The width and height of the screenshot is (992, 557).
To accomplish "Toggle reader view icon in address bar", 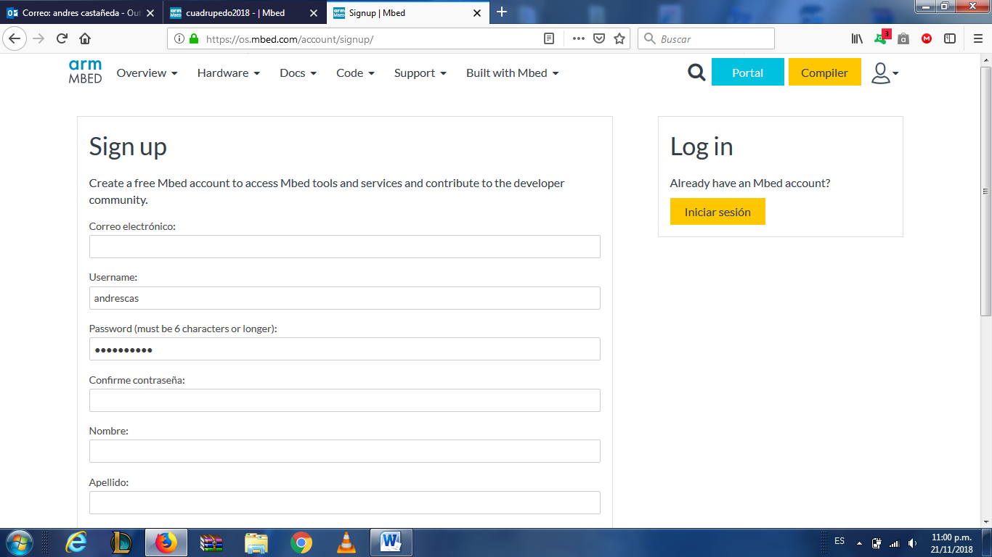I will 549,39.
